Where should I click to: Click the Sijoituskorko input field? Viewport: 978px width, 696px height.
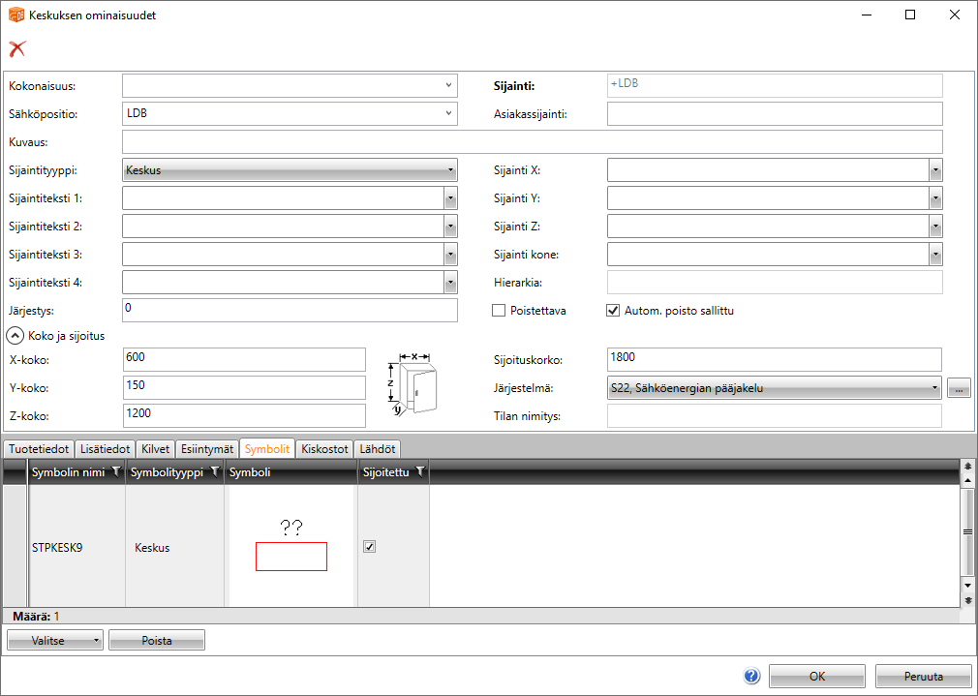pos(774,359)
